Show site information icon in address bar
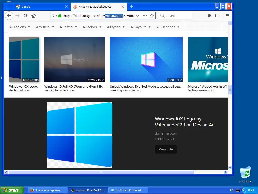The image size is (258, 194). [55, 16]
